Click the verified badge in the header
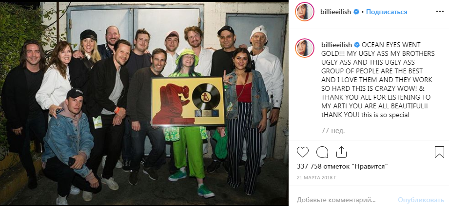Image resolution: width=449 pixels, height=206 pixels. pyautogui.click(x=356, y=12)
